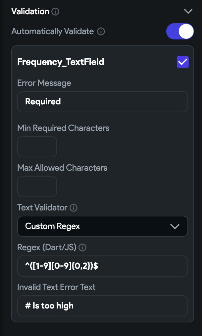The width and height of the screenshot is (202, 336).
Task: Click the Automatically Validate label
Action: click(52, 31)
